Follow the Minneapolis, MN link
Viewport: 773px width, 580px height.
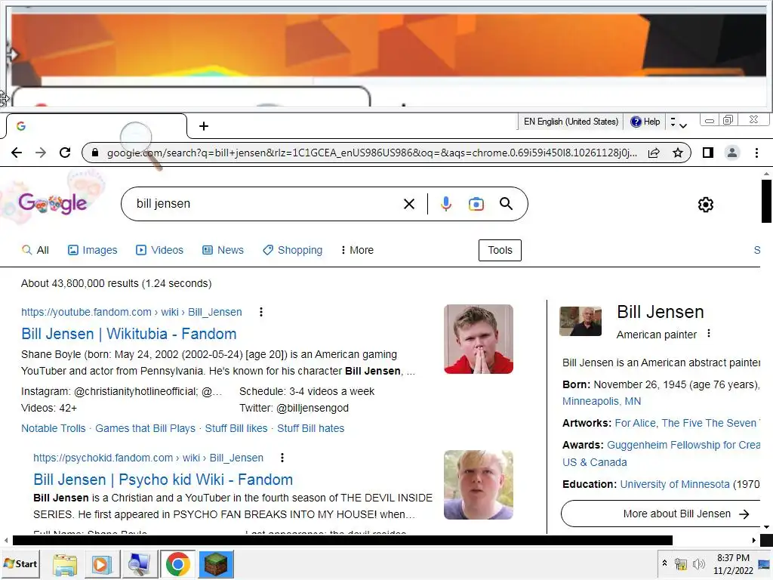pyautogui.click(x=602, y=401)
